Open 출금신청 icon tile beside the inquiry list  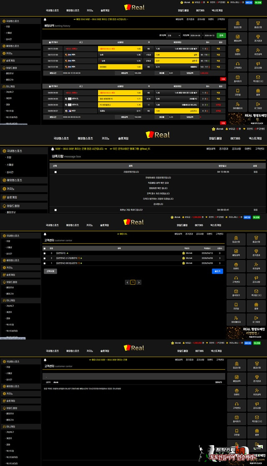(256, 240)
